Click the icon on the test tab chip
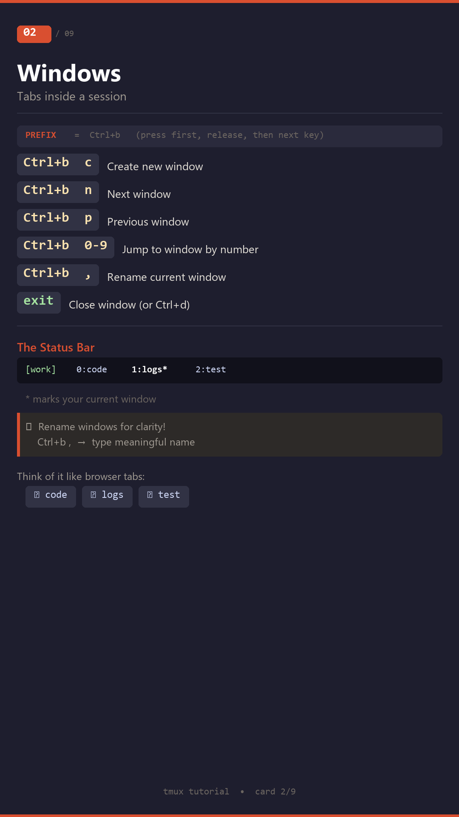Screen dimensions: 459x817 [150, 495]
